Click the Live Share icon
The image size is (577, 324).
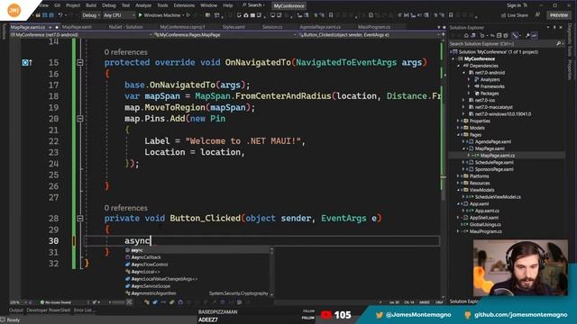tap(503, 15)
